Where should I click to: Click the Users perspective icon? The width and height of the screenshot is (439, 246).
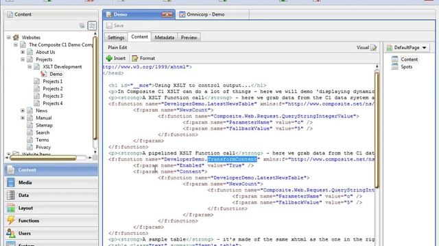(11, 233)
